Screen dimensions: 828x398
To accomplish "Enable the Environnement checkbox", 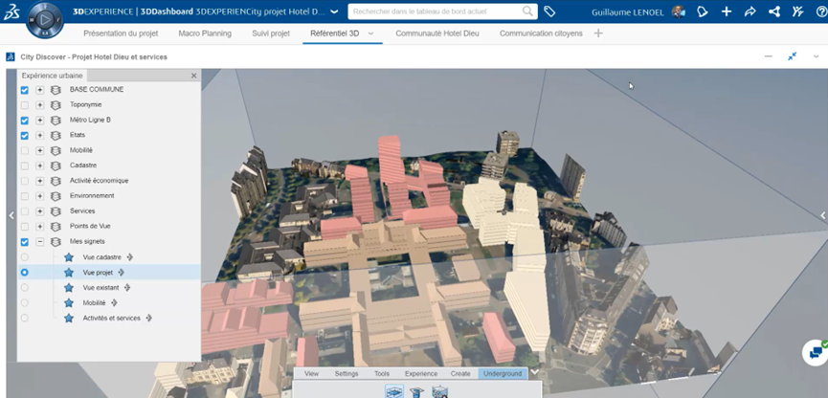I will 24,196.
